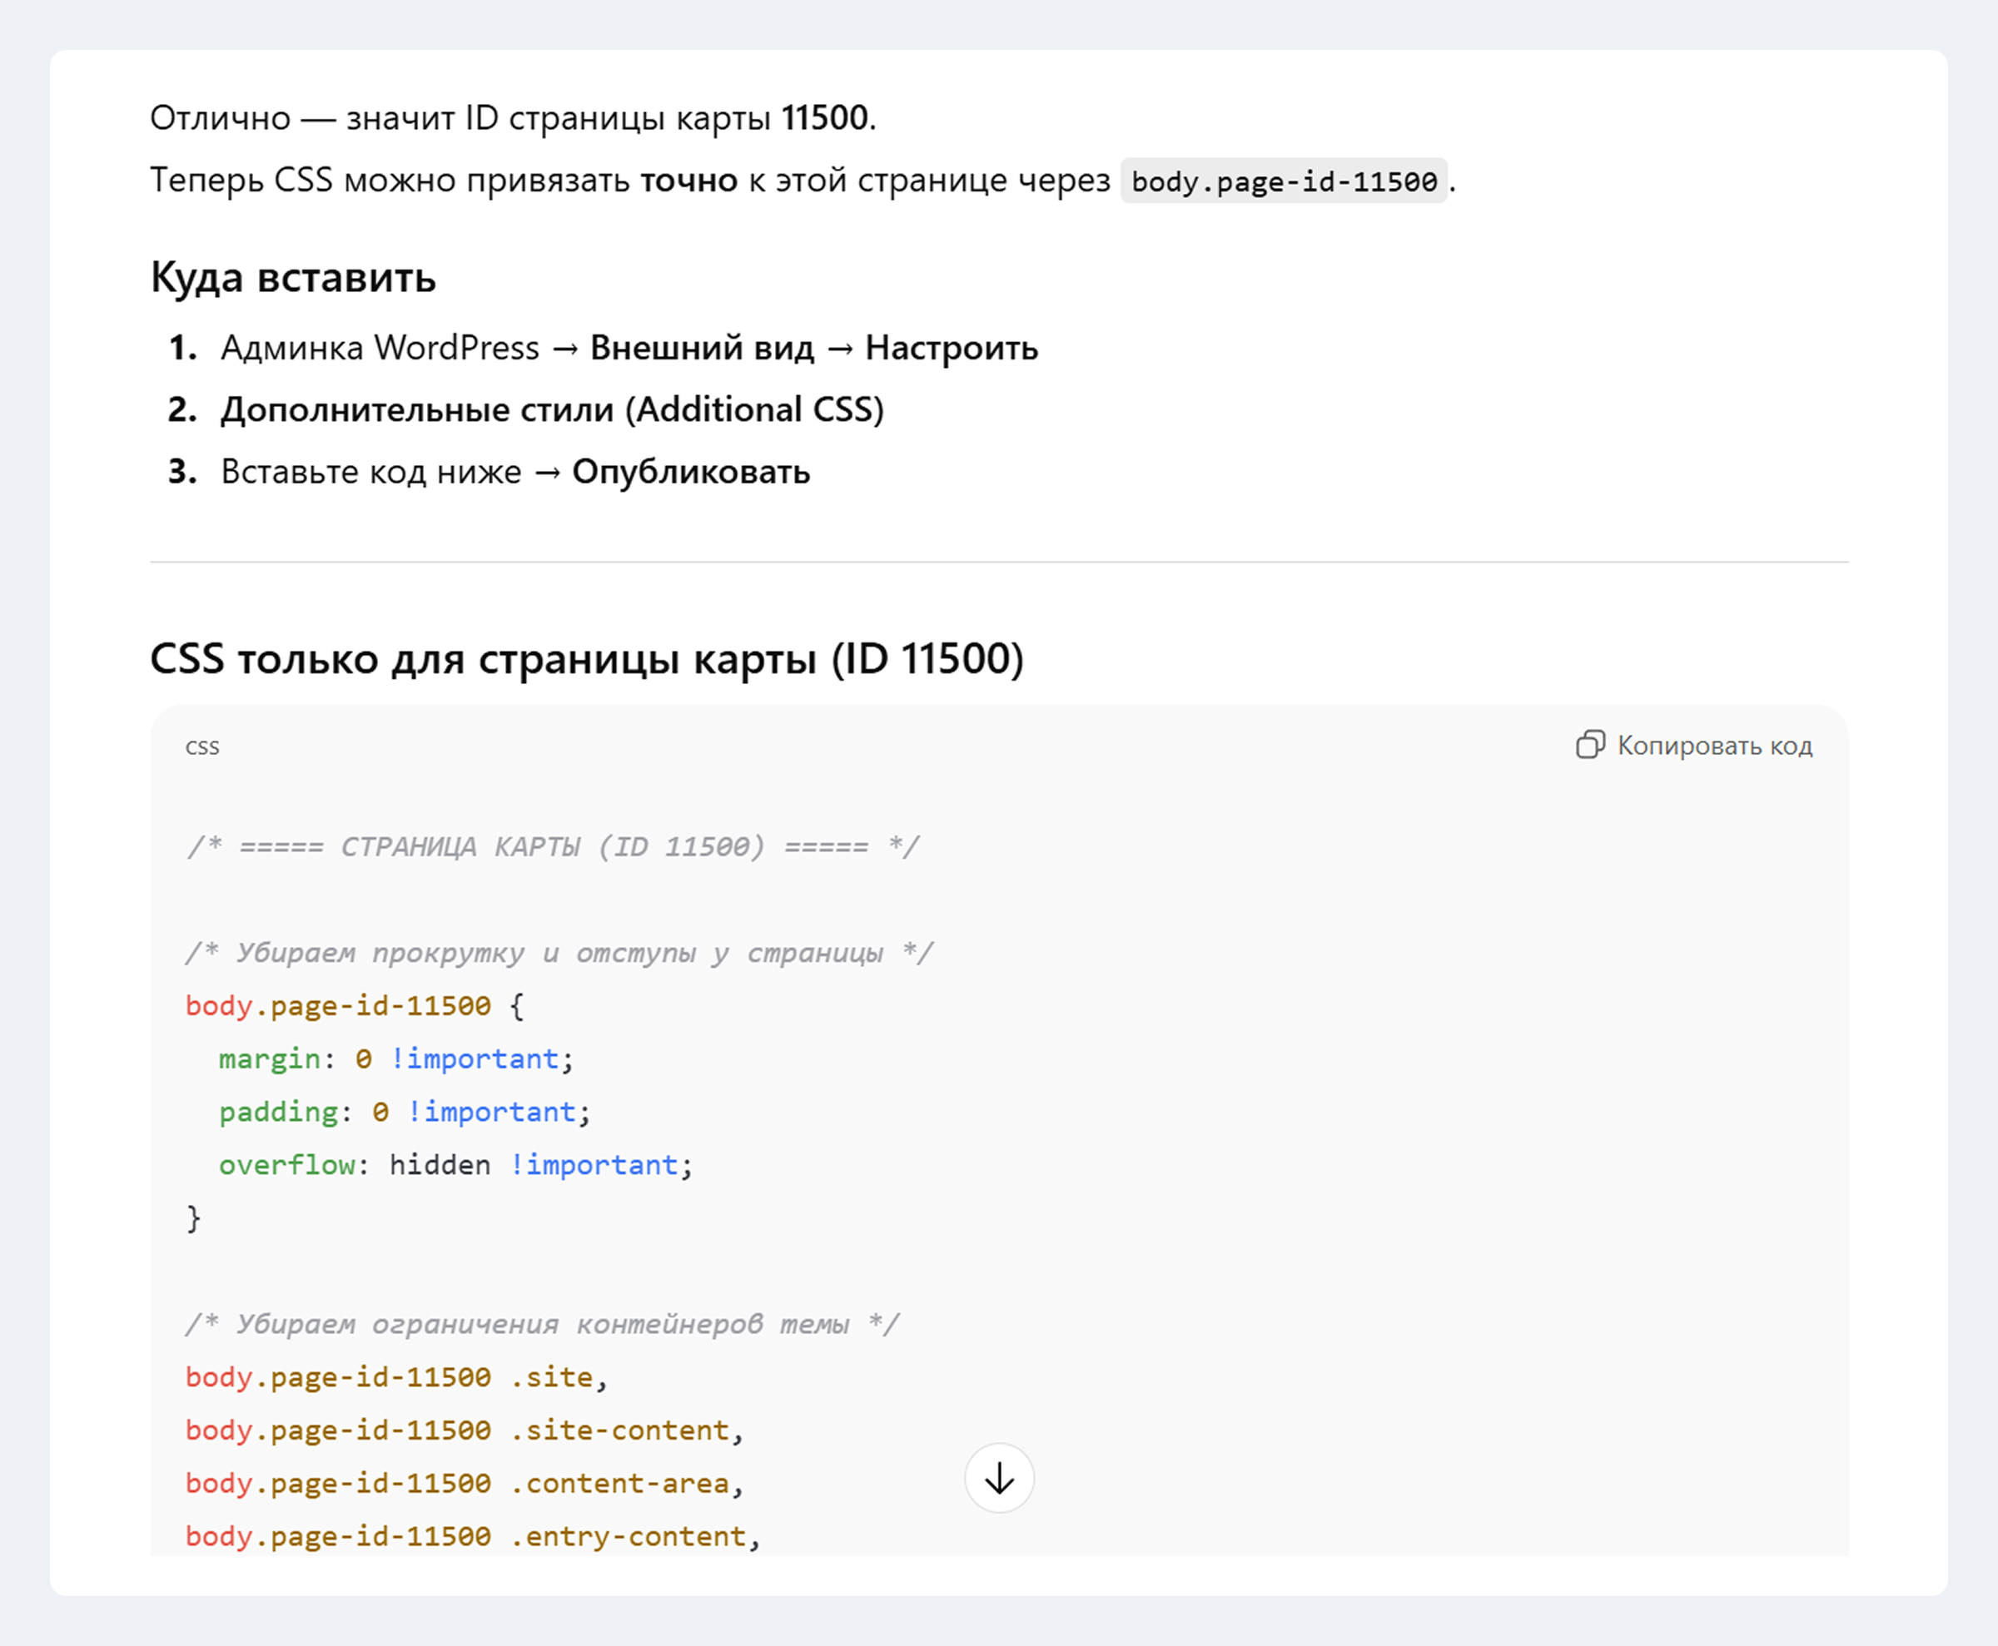Click the 'padding: 0 !important' code line
Image resolution: width=1998 pixels, height=1646 pixels.
pyautogui.click(x=404, y=1111)
